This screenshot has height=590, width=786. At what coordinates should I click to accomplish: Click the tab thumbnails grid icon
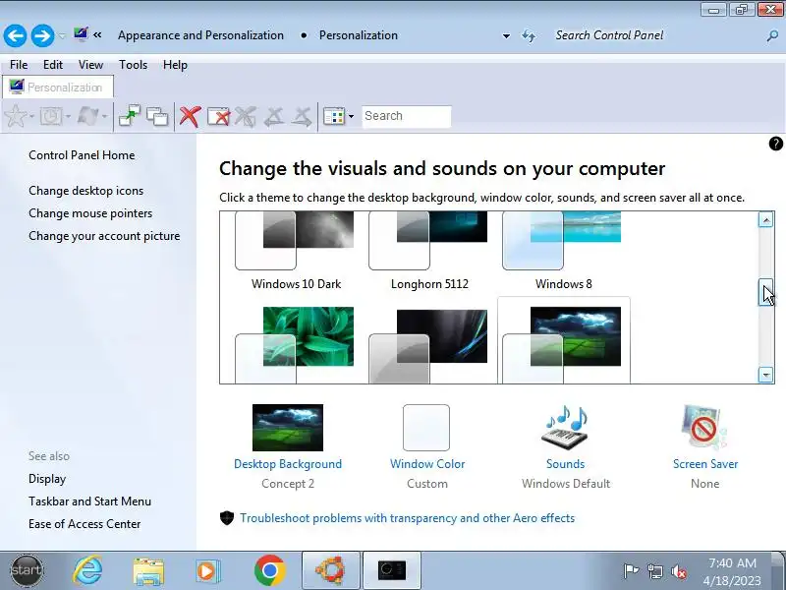(x=334, y=116)
